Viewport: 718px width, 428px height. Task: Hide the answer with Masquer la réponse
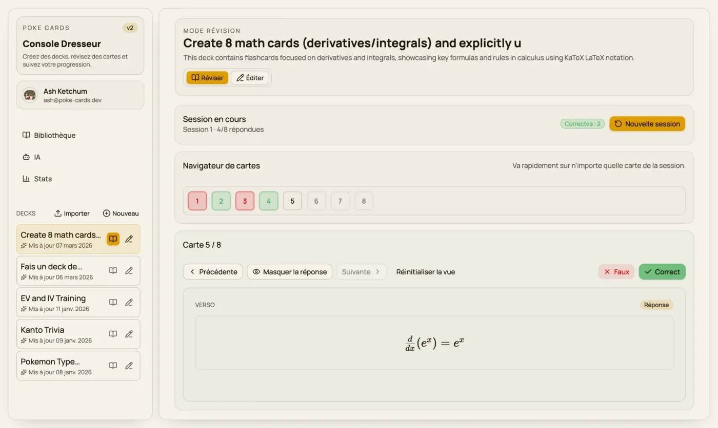(289, 272)
